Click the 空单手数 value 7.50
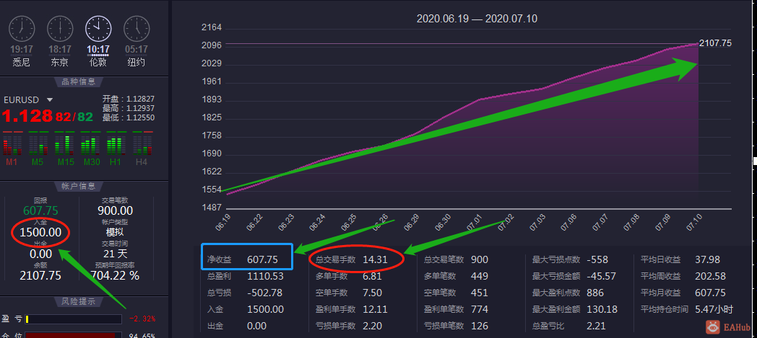 click(x=372, y=293)
